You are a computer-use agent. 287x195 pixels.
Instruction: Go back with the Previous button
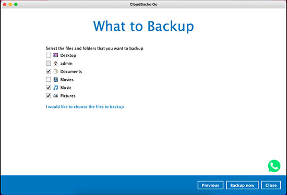[x=210, y=185]
